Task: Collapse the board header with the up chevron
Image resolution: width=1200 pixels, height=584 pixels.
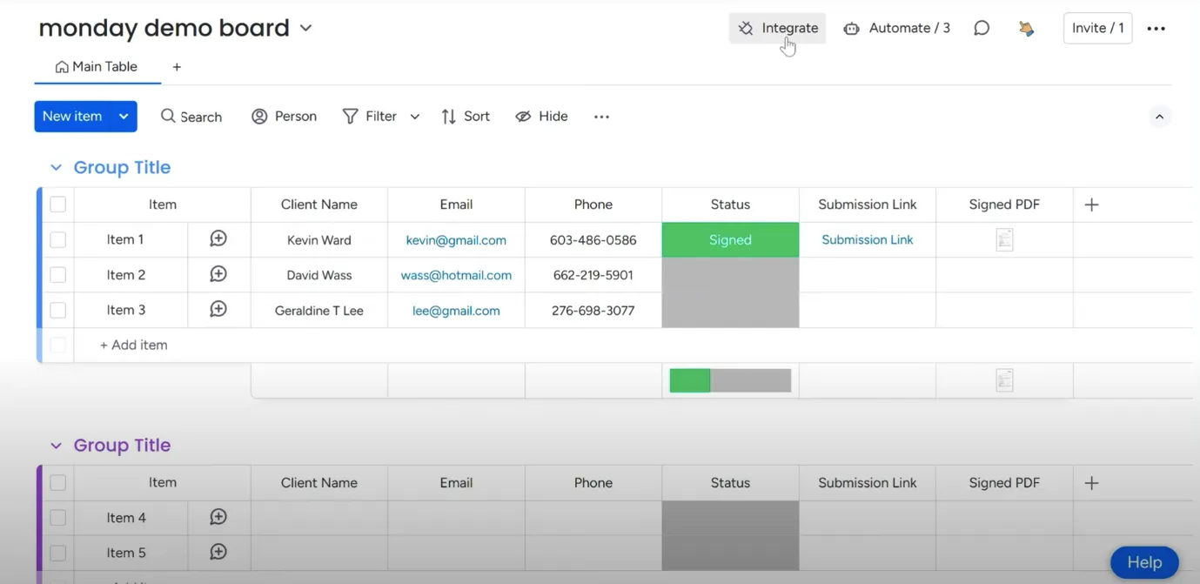Action: point(1159,117)
